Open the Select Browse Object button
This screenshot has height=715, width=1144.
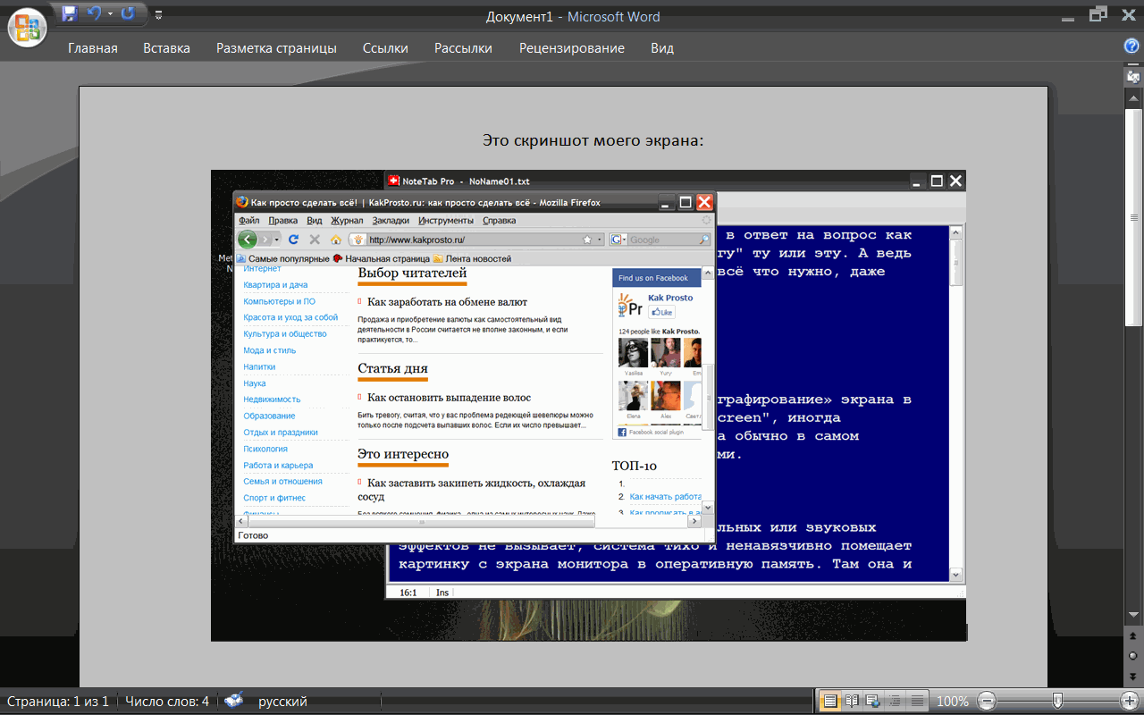click(1133, 656)
